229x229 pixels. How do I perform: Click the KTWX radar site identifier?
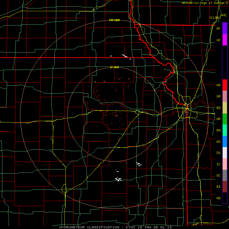[131, 227]
